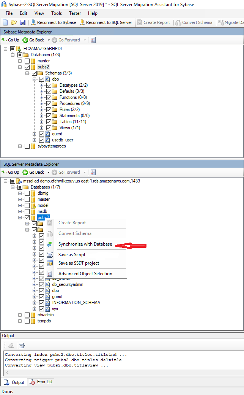This screenshot has width=244, height=395.
Task: Click the output horizontal scrollbar left arrow
Action: pyautogui.click(x=7, y=372)
